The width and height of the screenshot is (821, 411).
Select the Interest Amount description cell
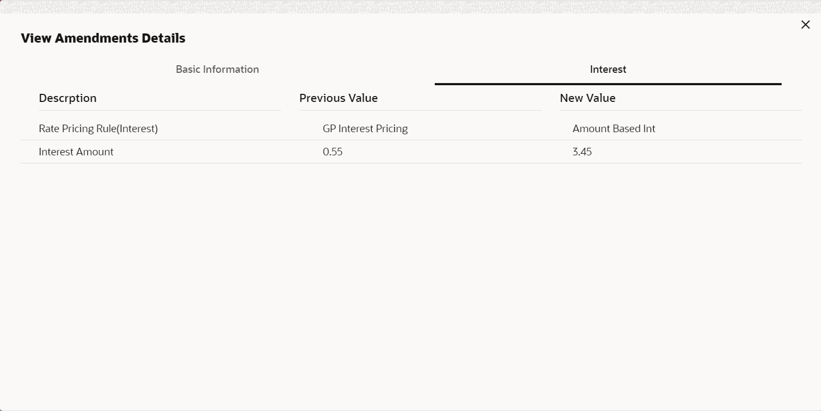point(76,152)
